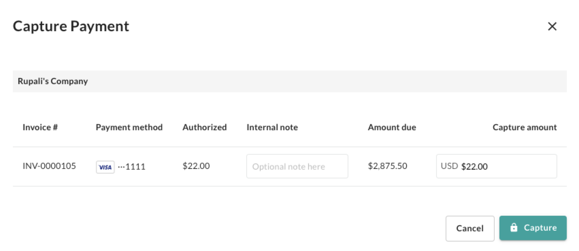Screen dimensions: 579x251
Task: Click the Capture amount column header
Action: pyautogui.click(x=525, y=127)
